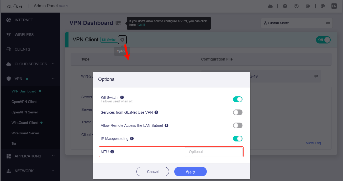Click the power reboot icon

pos(297,6)
